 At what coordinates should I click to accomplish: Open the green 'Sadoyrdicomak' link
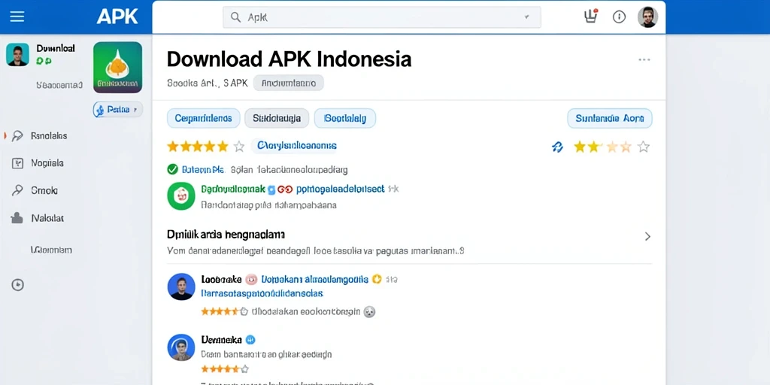pos(233,189)
